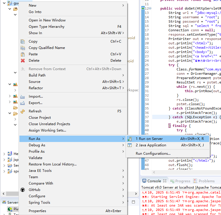221x215 pixels.
Task: Click the Java Application icon in submenu
Action: click(x=130, y=145)
